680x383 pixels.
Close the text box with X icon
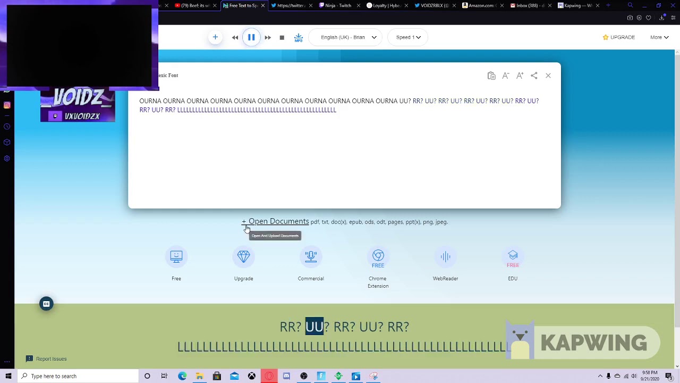pos(548,76)
